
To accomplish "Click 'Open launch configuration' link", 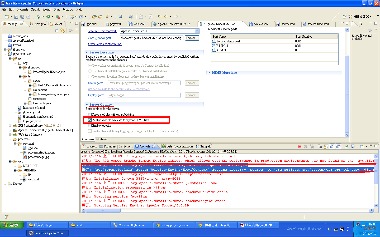I will click(x=105, y=44).
